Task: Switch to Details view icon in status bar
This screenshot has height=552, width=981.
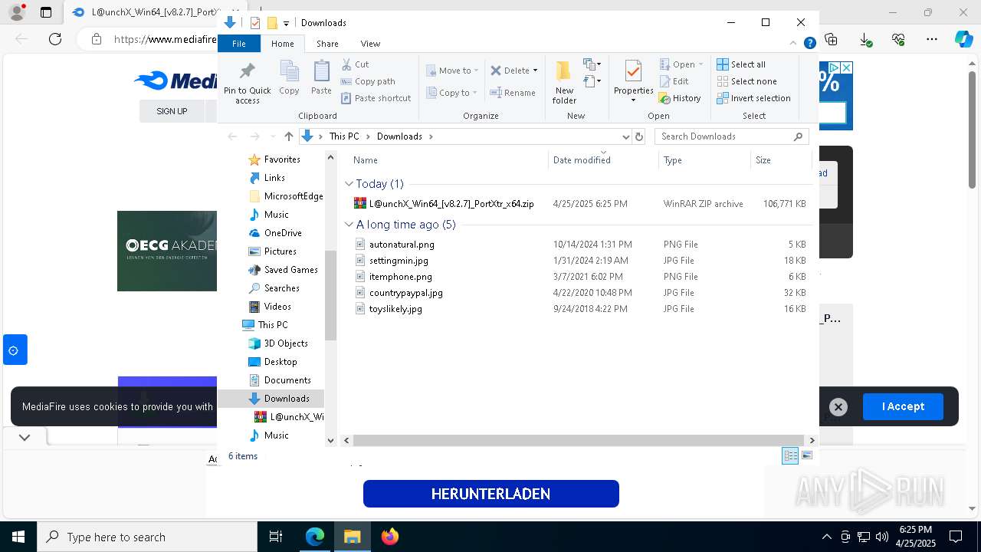Action: 790,456
